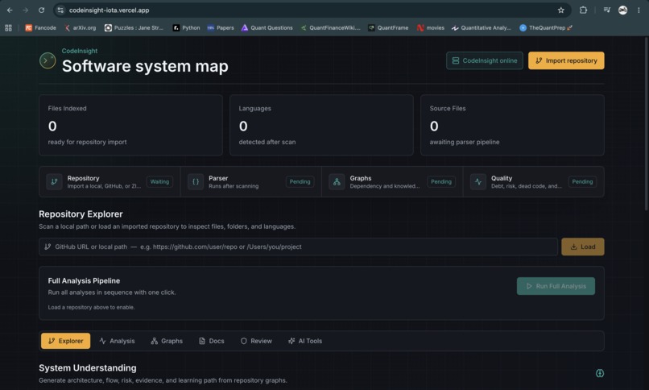Reload the page with refresh icon

tap(41, 10)
